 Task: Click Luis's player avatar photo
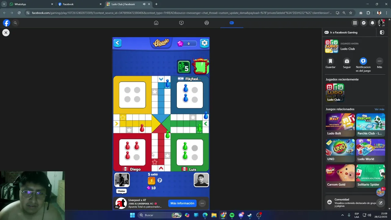point(201,180)
